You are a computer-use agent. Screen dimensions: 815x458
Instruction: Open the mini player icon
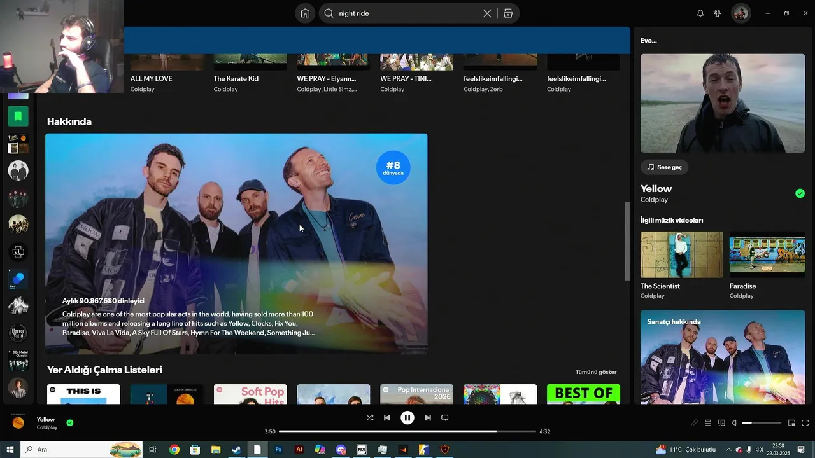(792, 423)
